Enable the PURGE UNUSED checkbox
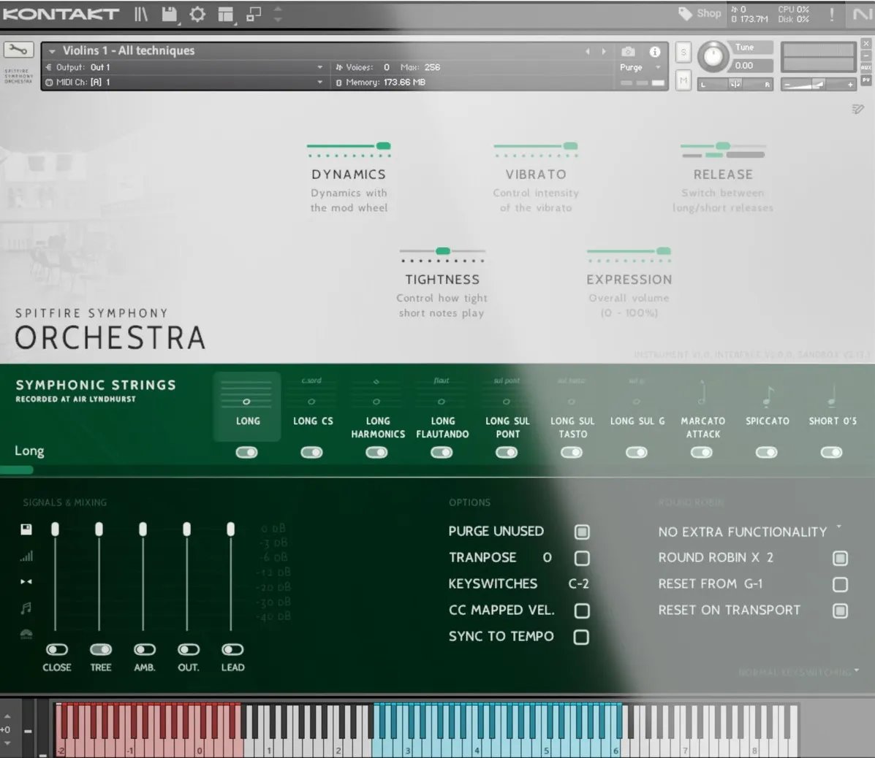Screen dimensions: 875x758 coord(581,532)
